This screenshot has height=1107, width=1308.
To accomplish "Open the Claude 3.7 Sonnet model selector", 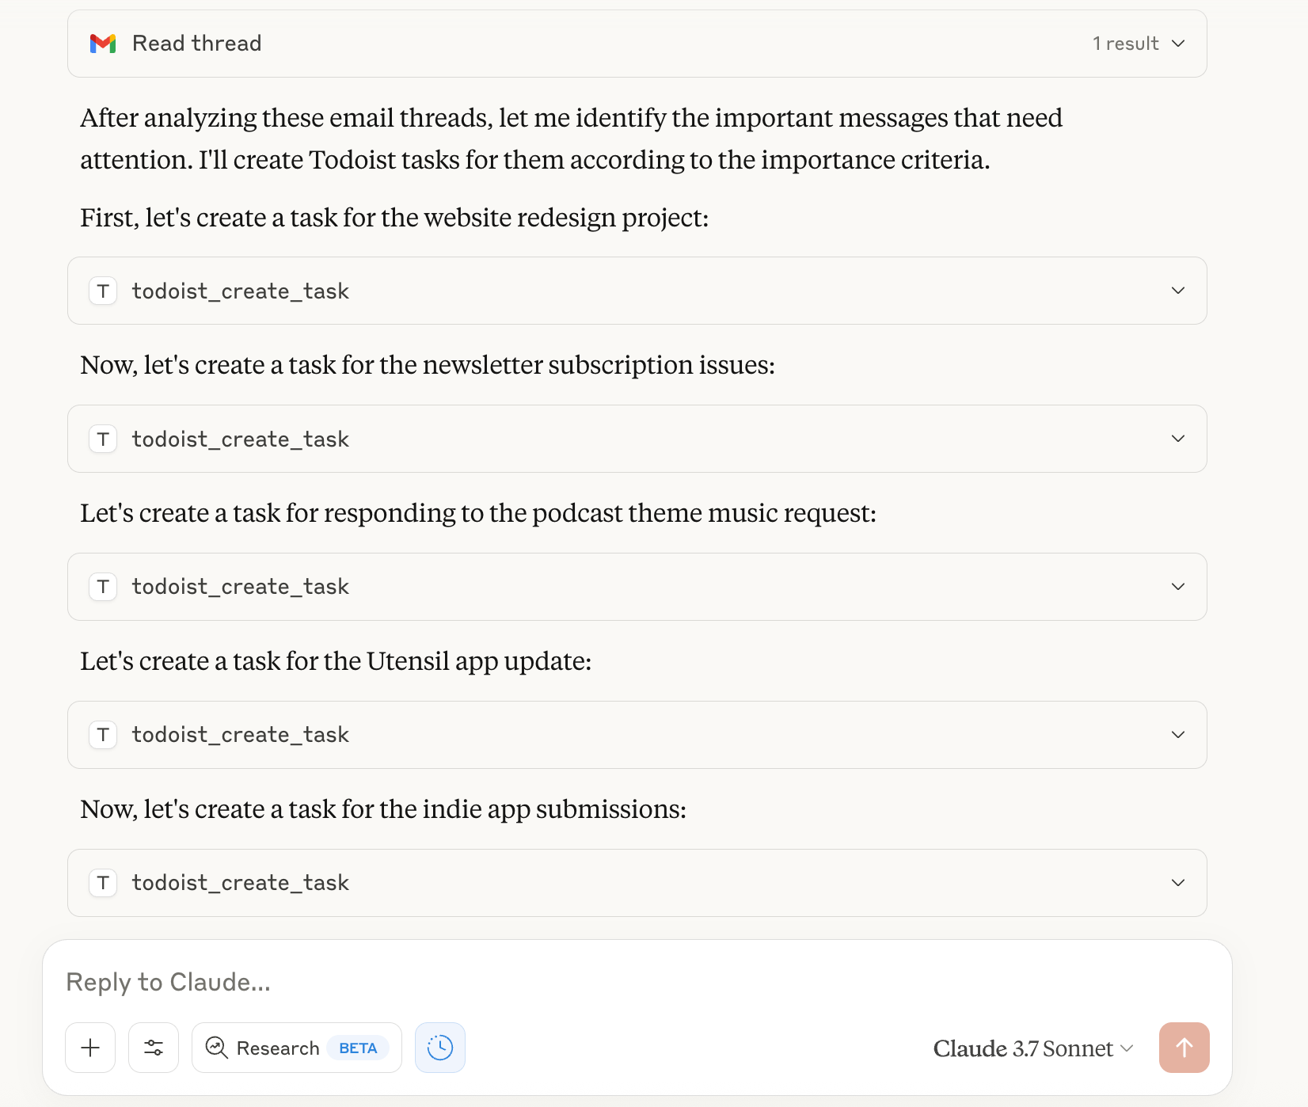I will point(1033,1048).
